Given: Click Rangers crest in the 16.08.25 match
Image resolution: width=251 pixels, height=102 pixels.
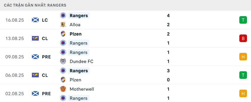Looking at the screenshot, I should click(63, 16).
